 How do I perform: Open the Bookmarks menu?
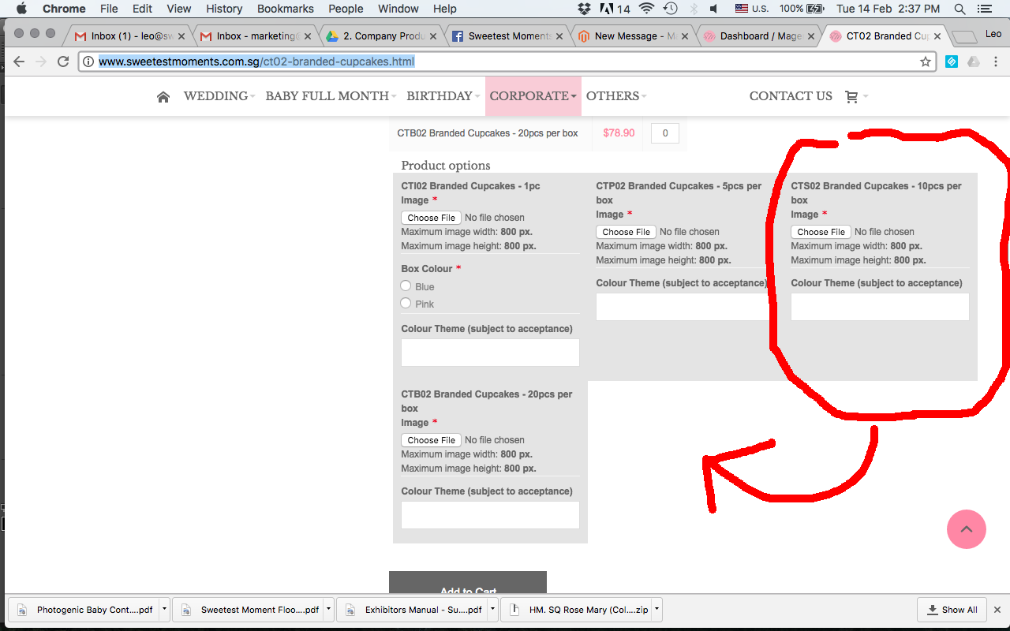tap(285, 9)
